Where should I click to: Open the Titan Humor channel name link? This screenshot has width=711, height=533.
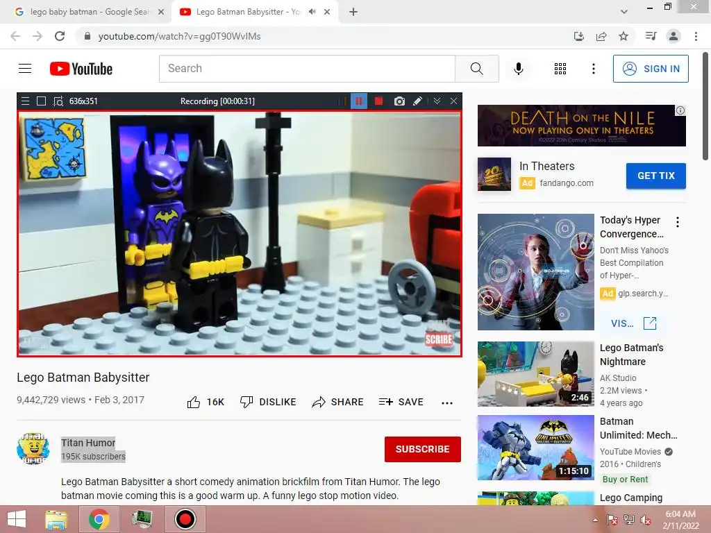pyautogui.click(x=88, y=443)
